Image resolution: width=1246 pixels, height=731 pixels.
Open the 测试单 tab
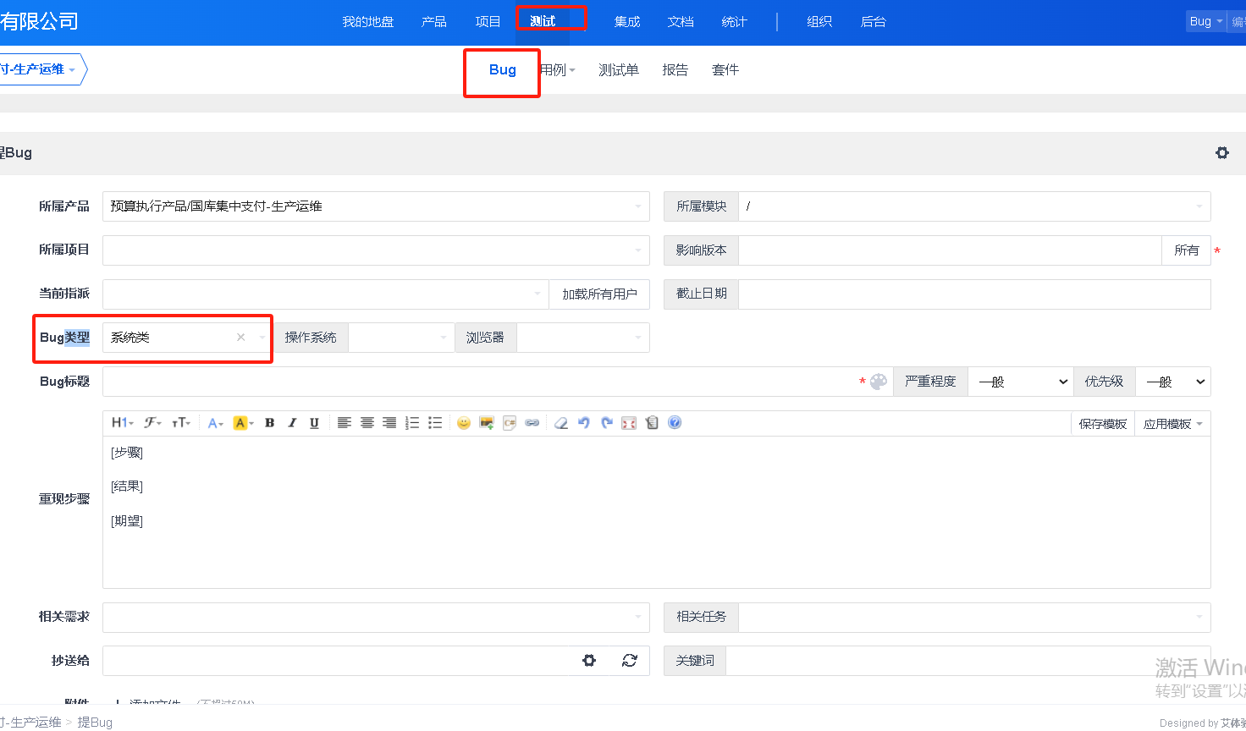point(618,70)
